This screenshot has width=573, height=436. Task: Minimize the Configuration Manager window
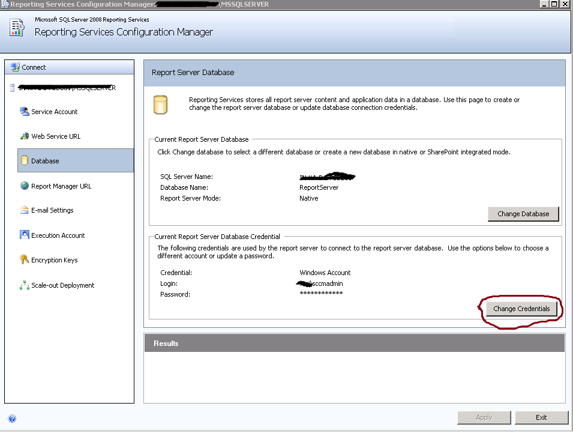(544, 4)
